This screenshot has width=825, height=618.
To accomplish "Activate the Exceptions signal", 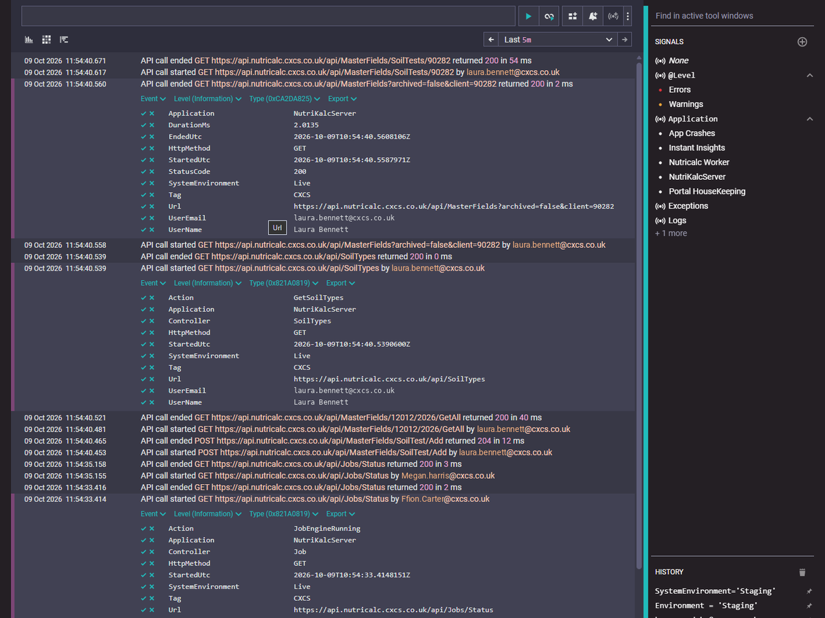I will [687, 206].
